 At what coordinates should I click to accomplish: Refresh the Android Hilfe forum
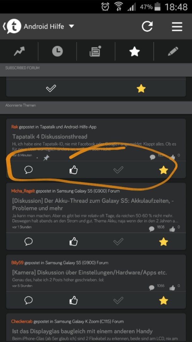tap(147, 27)
